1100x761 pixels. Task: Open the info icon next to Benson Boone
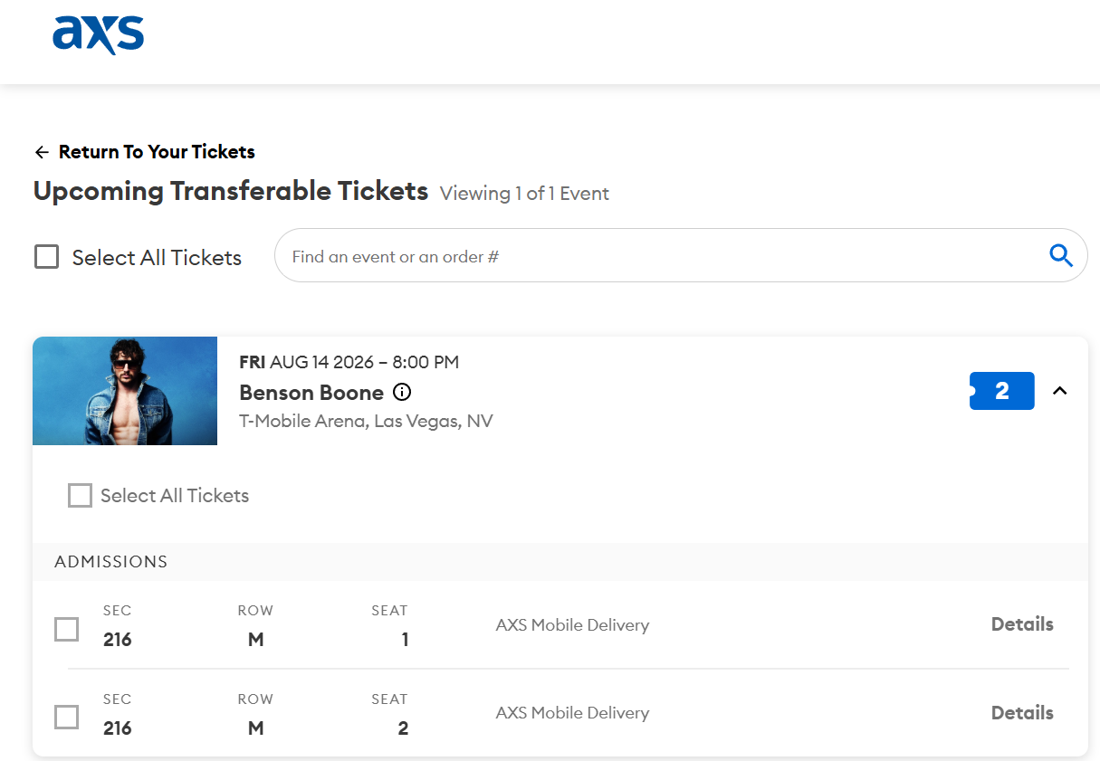click(402, 393)
